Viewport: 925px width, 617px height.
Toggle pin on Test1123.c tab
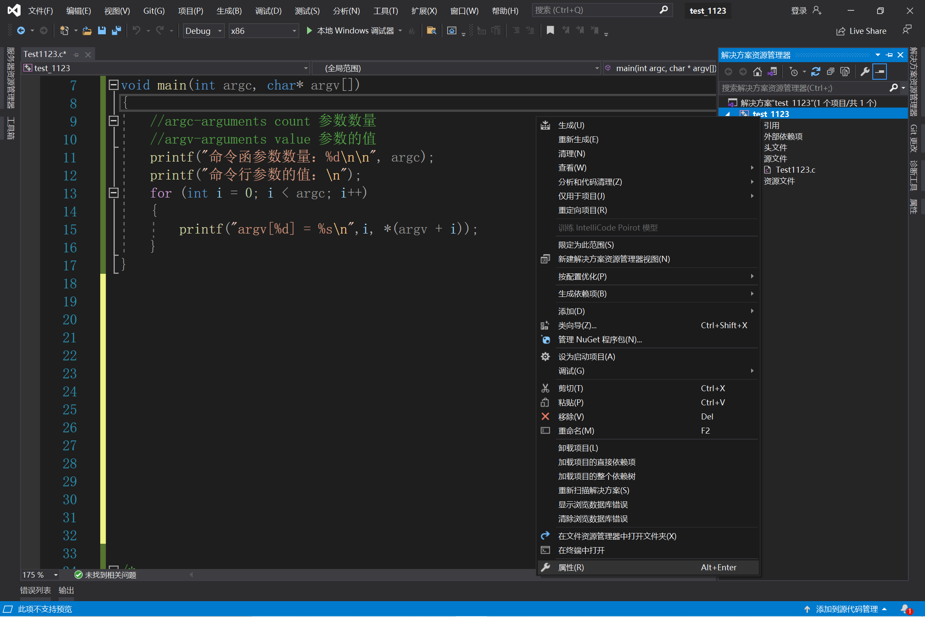coord(76,55)
